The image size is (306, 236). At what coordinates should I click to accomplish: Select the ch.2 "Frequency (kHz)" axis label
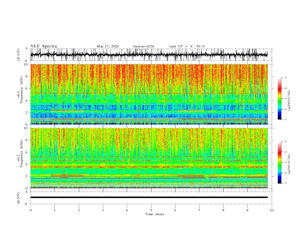click(22, 153)
